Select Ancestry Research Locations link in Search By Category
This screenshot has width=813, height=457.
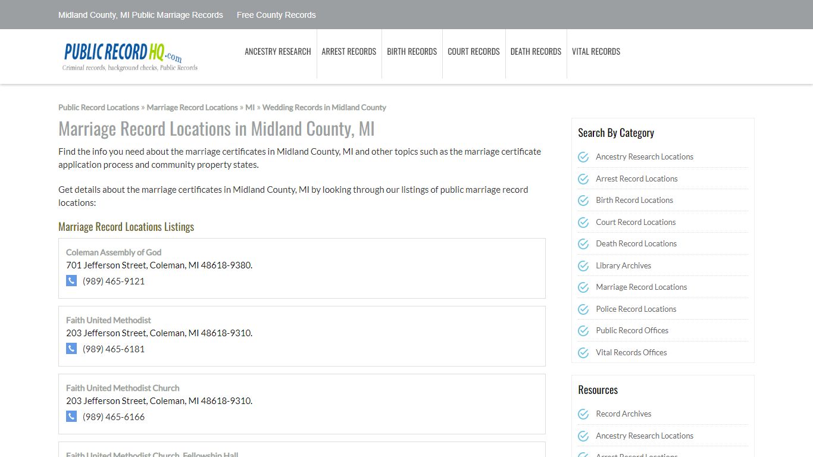click(645, 157)
